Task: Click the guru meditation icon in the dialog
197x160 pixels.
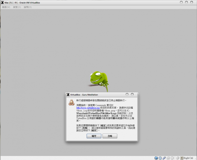Action: (x=71, y=102)
